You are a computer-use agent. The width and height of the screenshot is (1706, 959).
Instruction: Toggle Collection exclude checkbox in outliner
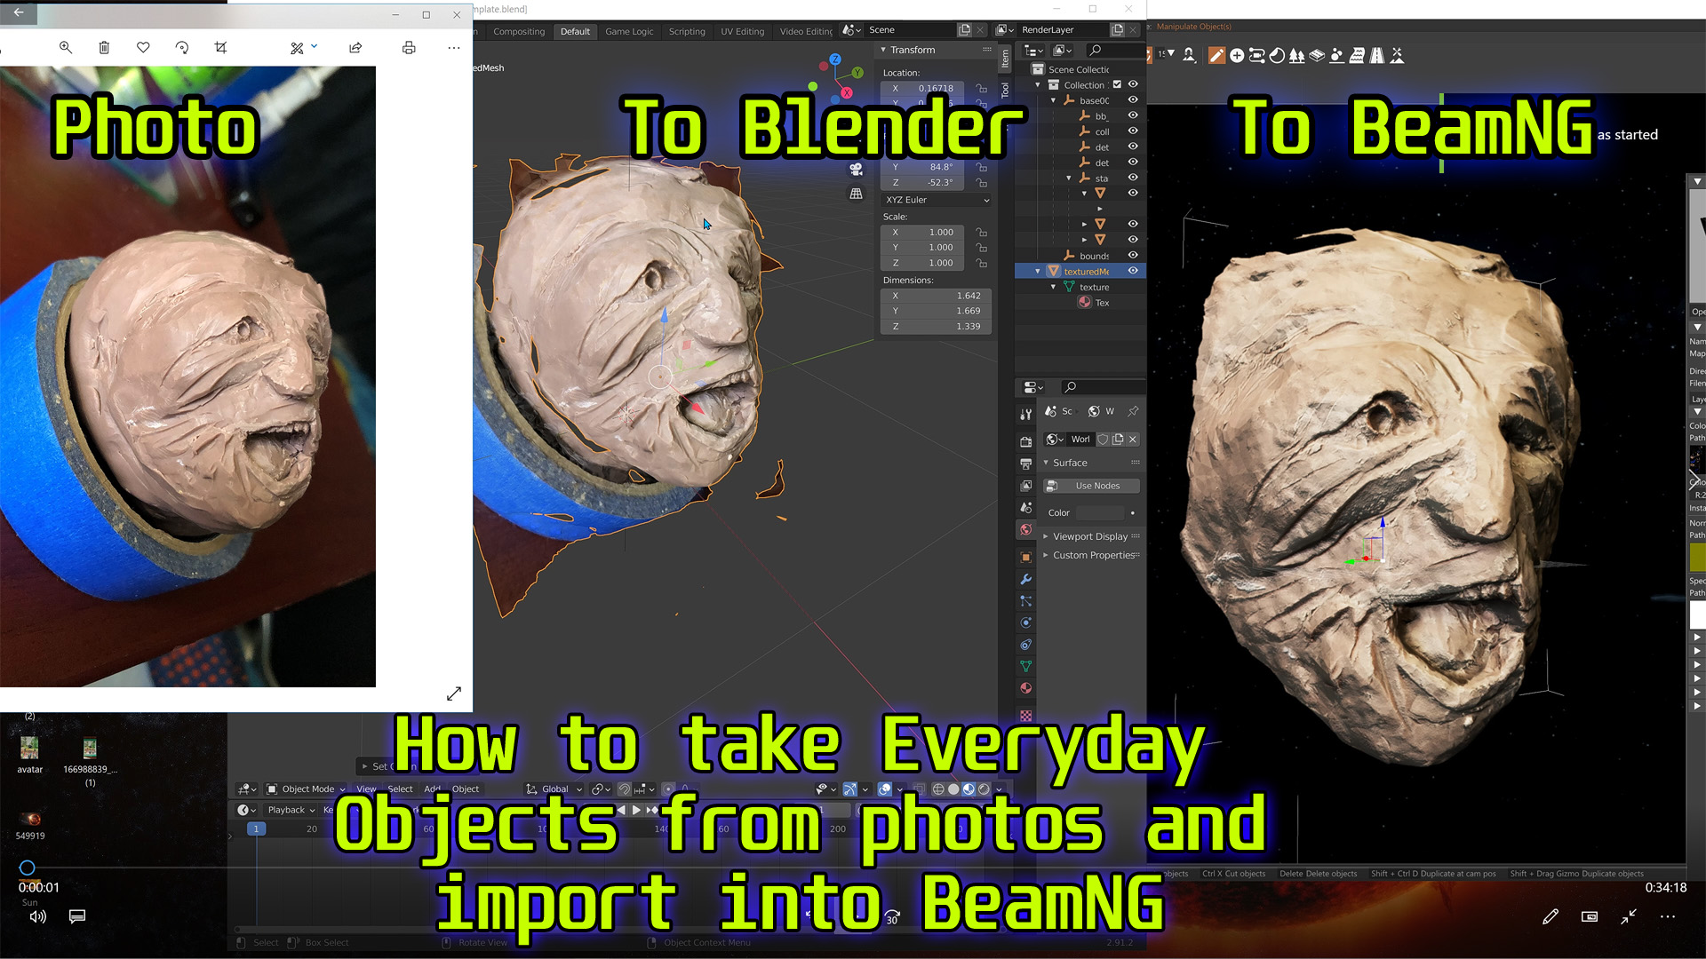click(x=1117, y=85)
